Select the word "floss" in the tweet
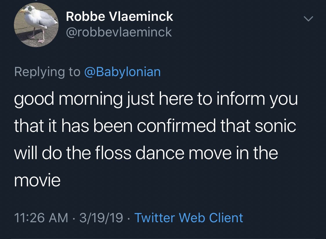The image size is (326, 239). 117,153
